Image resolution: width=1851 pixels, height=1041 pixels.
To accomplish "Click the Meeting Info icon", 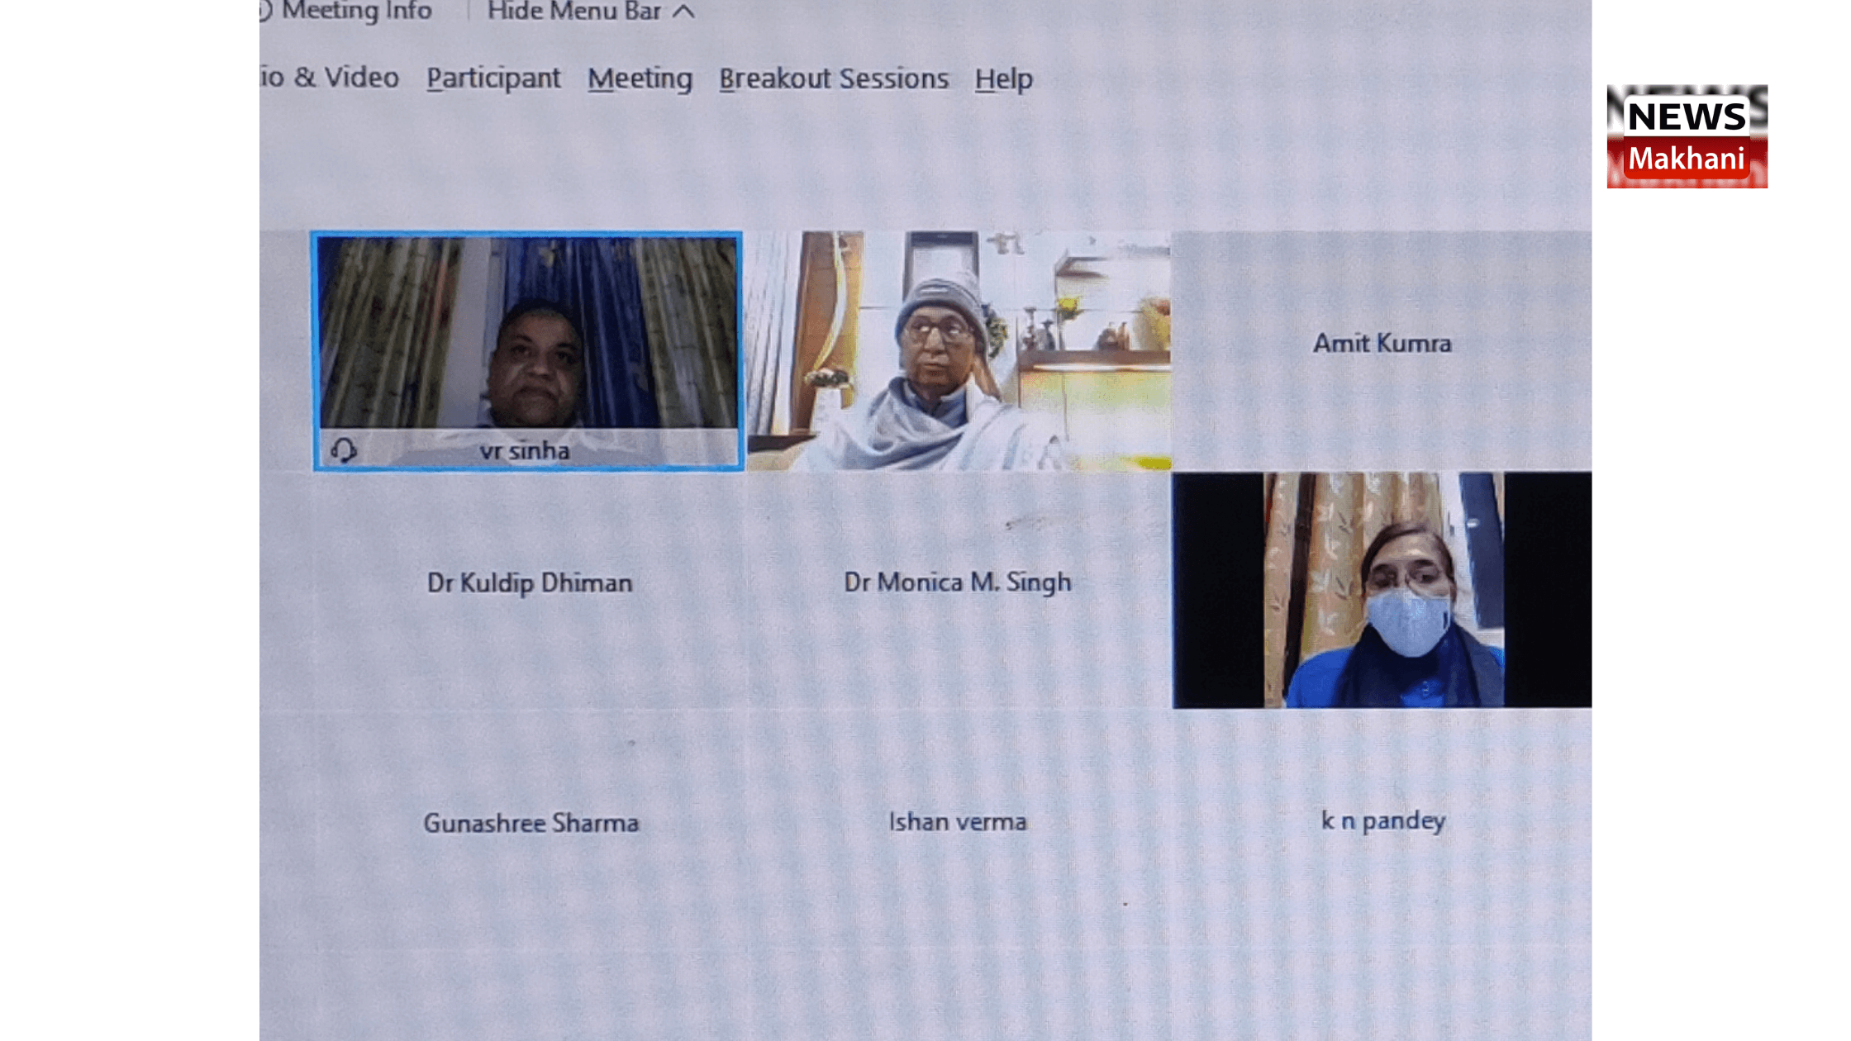I will (265, 10).
